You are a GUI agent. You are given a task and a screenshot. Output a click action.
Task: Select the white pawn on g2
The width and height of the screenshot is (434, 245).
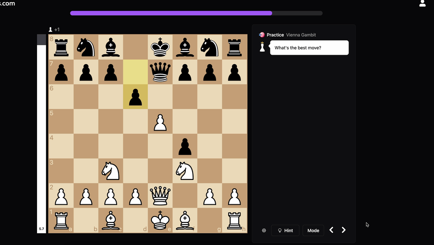pos(209,196)
